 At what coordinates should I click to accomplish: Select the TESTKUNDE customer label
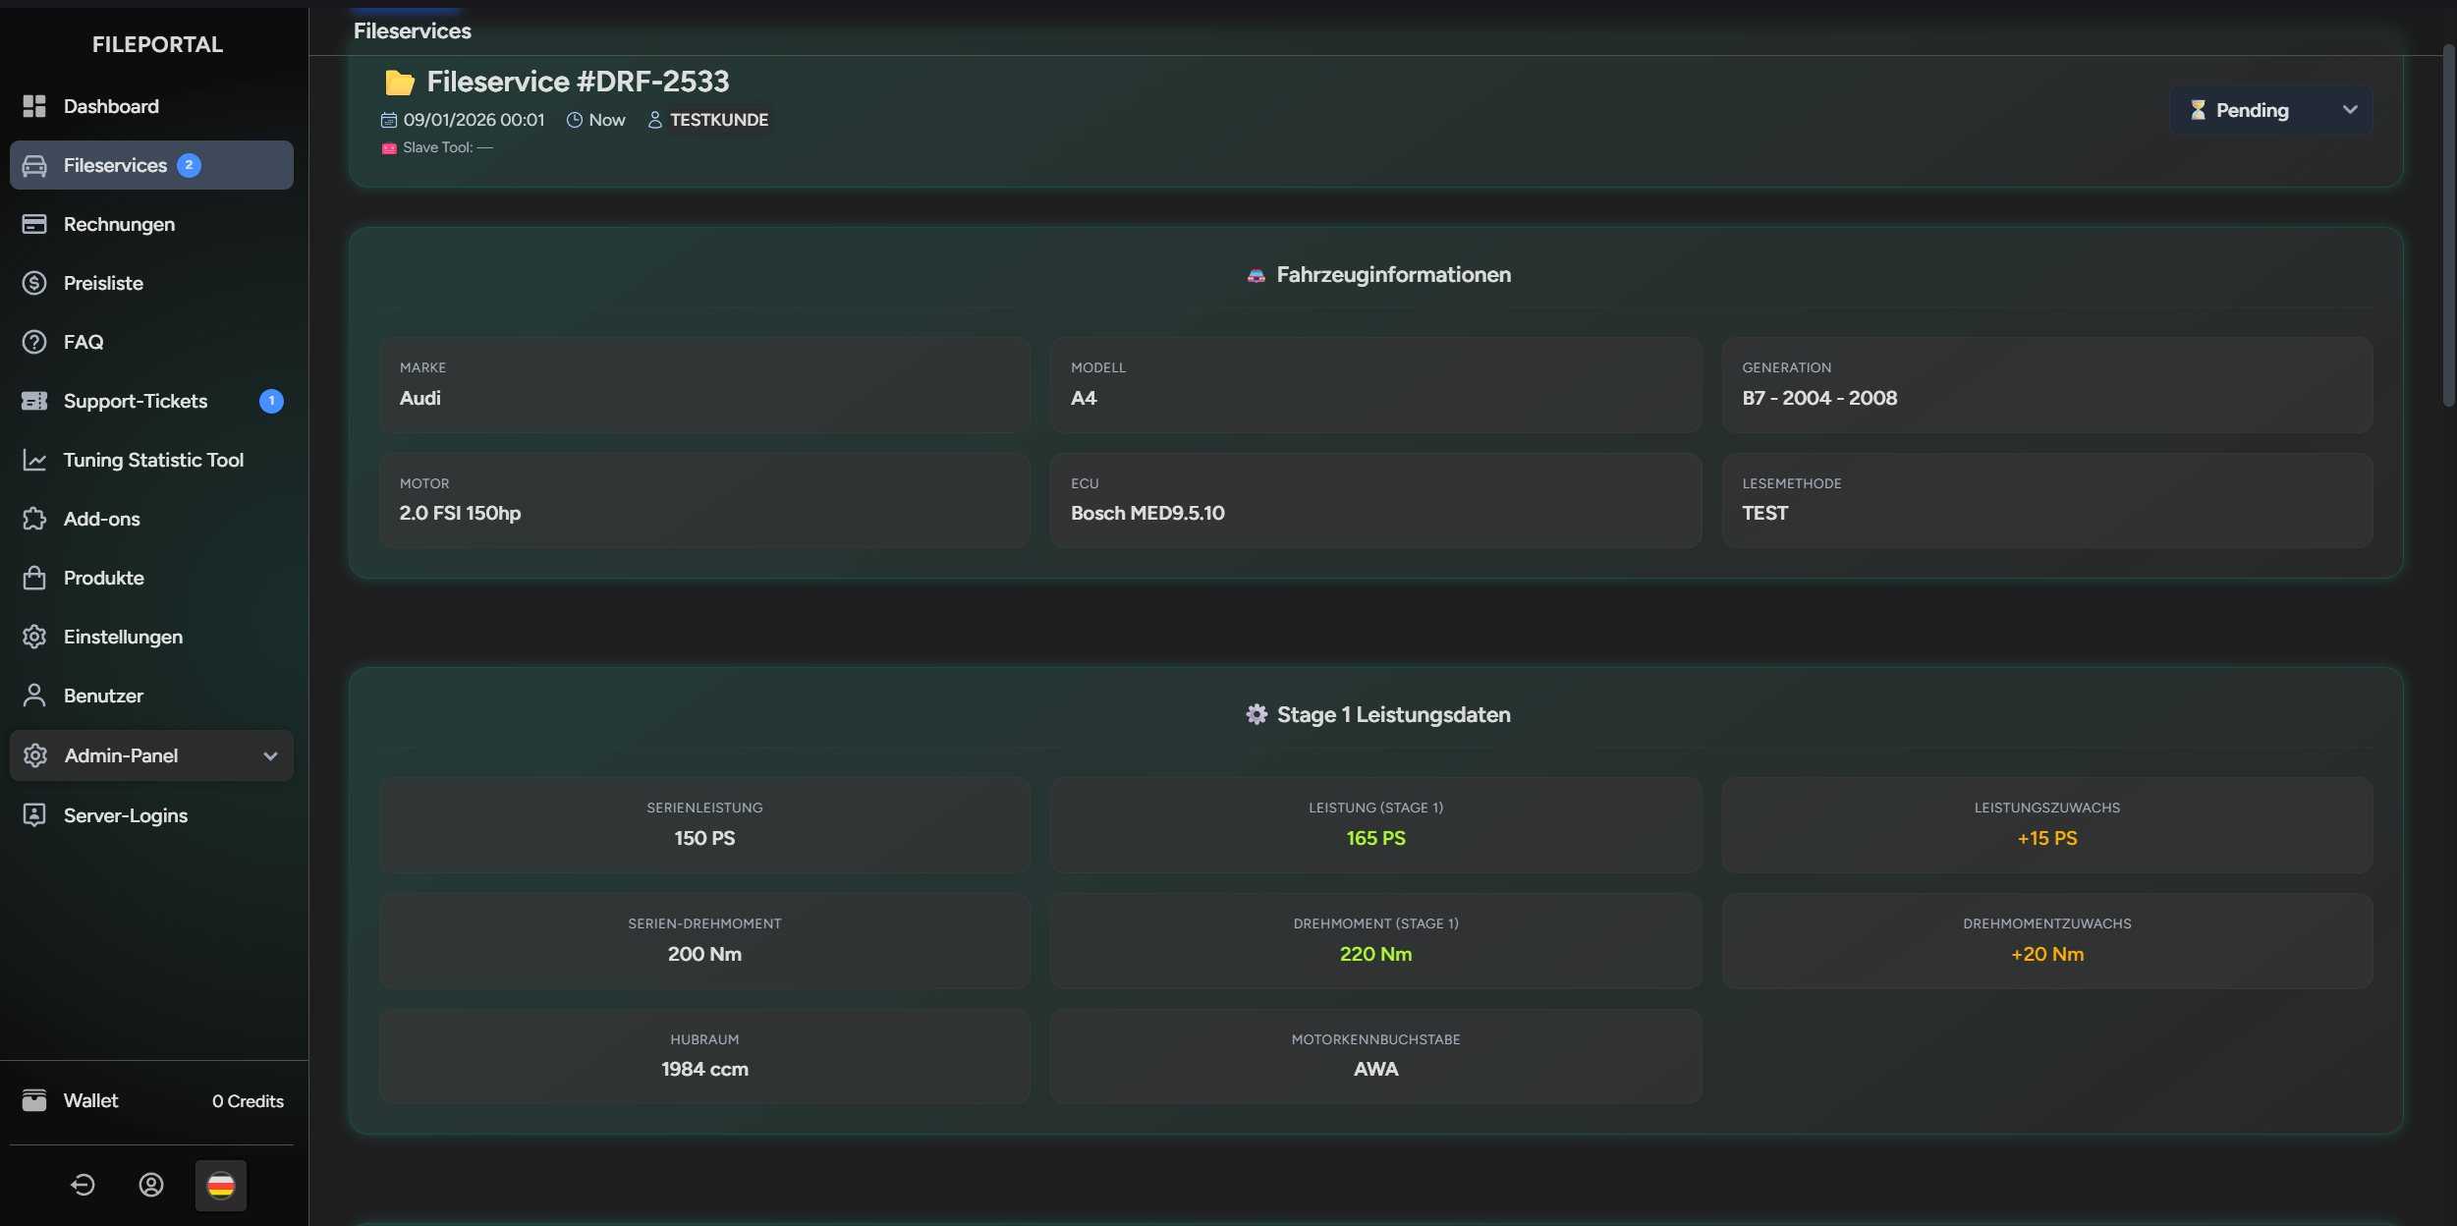tap(718, 119)
